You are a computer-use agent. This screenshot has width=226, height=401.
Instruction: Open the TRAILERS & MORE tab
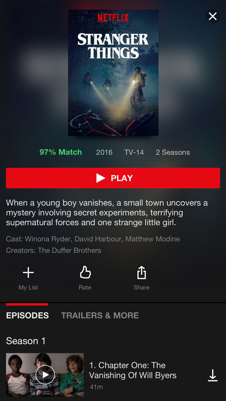[100, 315]
